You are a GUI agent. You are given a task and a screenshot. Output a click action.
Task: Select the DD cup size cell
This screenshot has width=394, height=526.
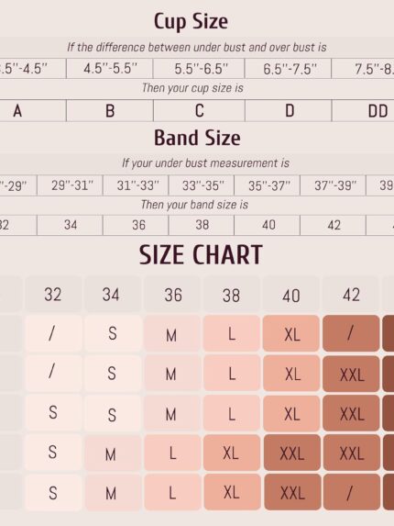[x=363, y=110]
